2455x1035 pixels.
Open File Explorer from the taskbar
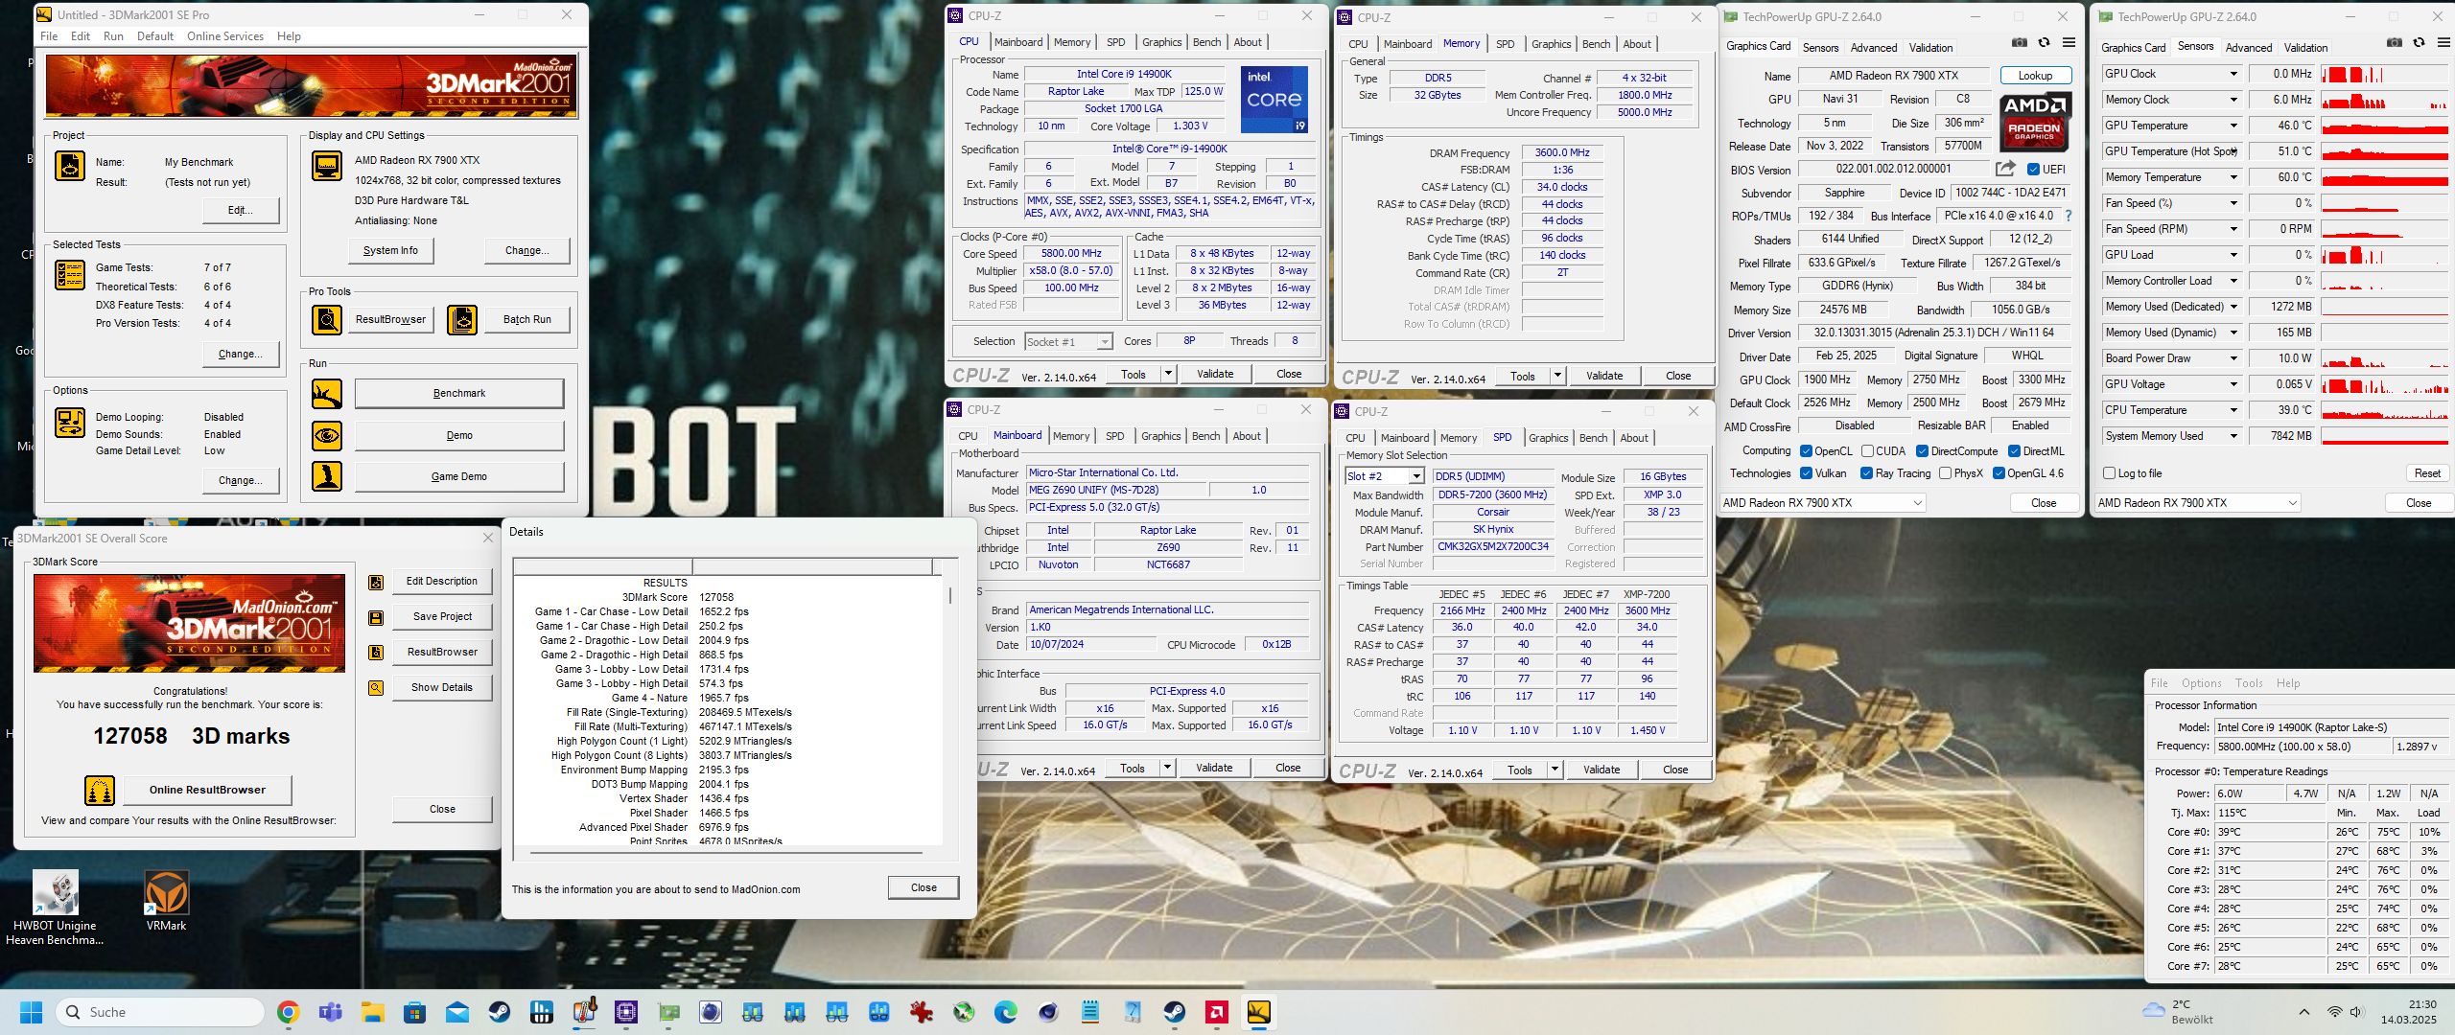pyautogui.click(x=372, y=1012)
